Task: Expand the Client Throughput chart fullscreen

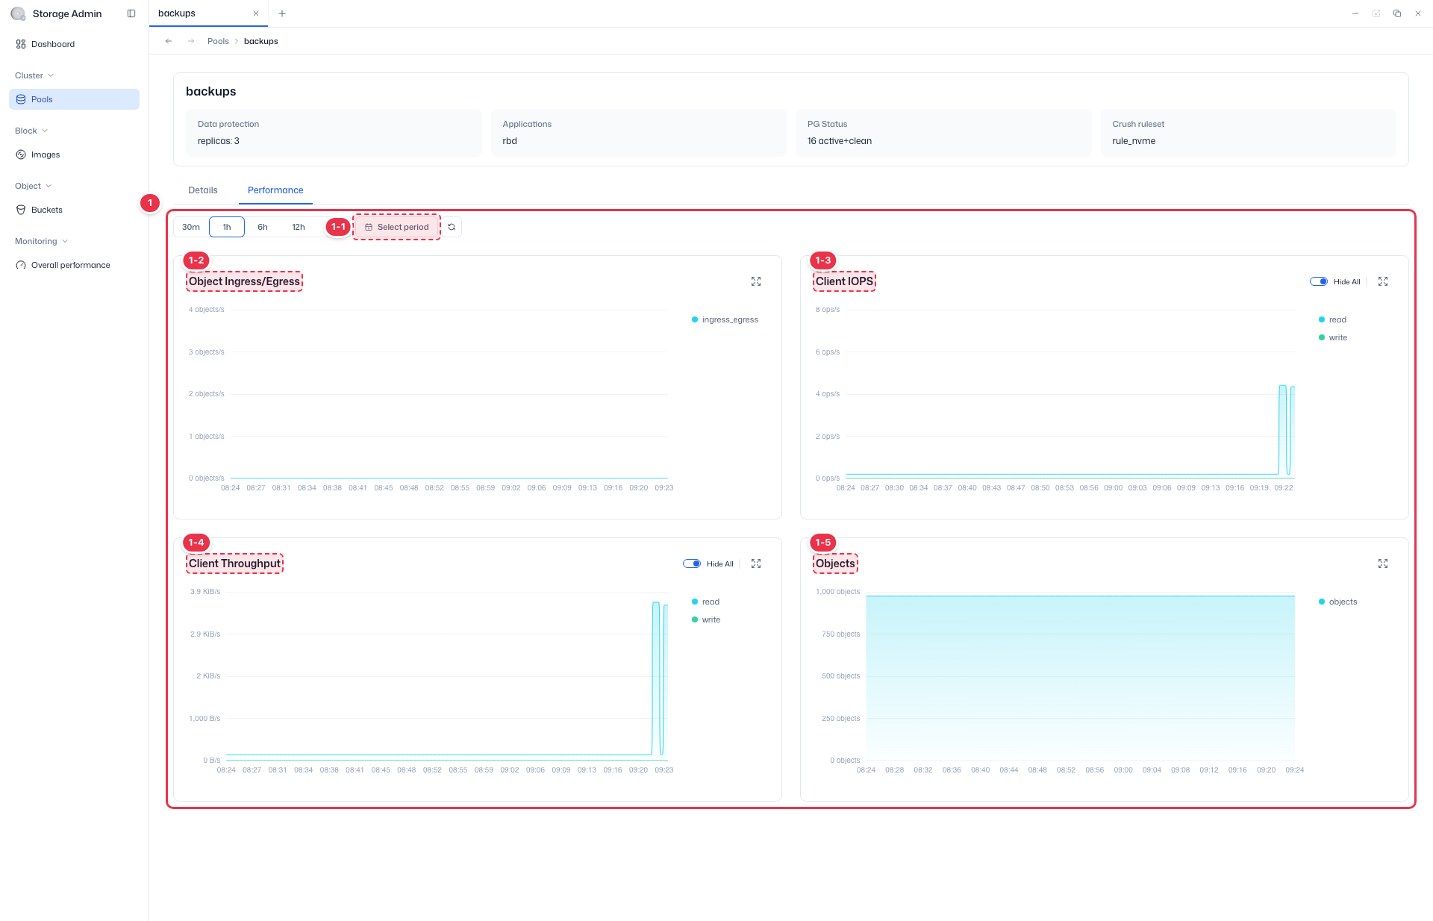Action: pos(756,563)
